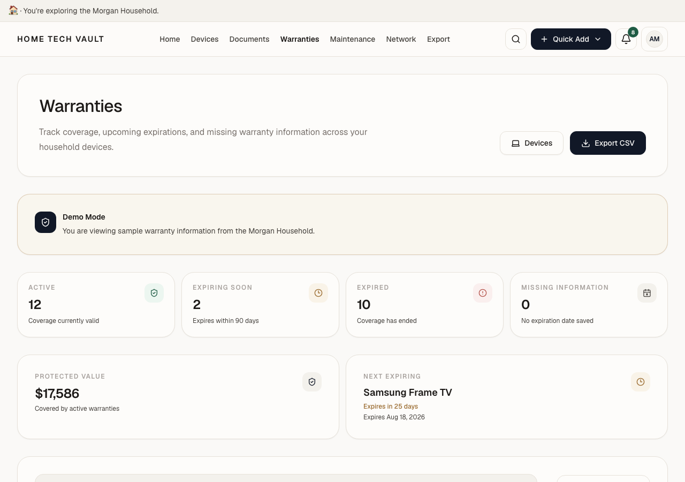Image resolution: width=685 pixels, height=482 pixels.
Task: Click the Missing Information calendar icon
Action: 647,293
